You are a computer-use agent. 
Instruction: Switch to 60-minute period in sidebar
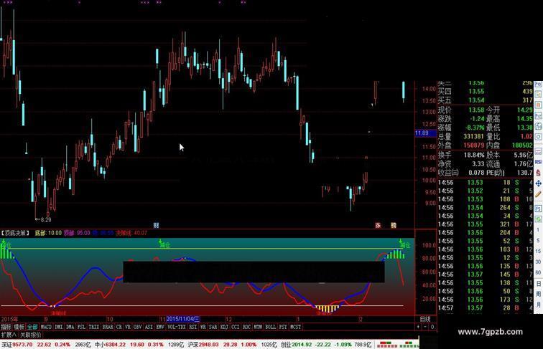tap(538, 272)
